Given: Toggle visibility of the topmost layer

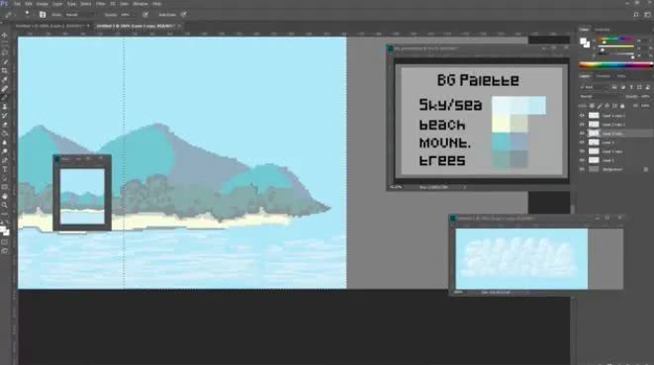Looking at the screenshot, I should [x=582, y=116].
